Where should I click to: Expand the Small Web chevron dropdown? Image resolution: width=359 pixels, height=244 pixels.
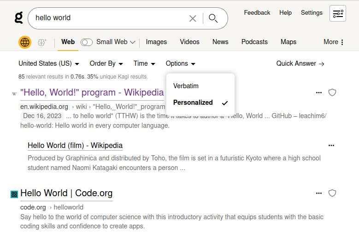pos(133,42)
